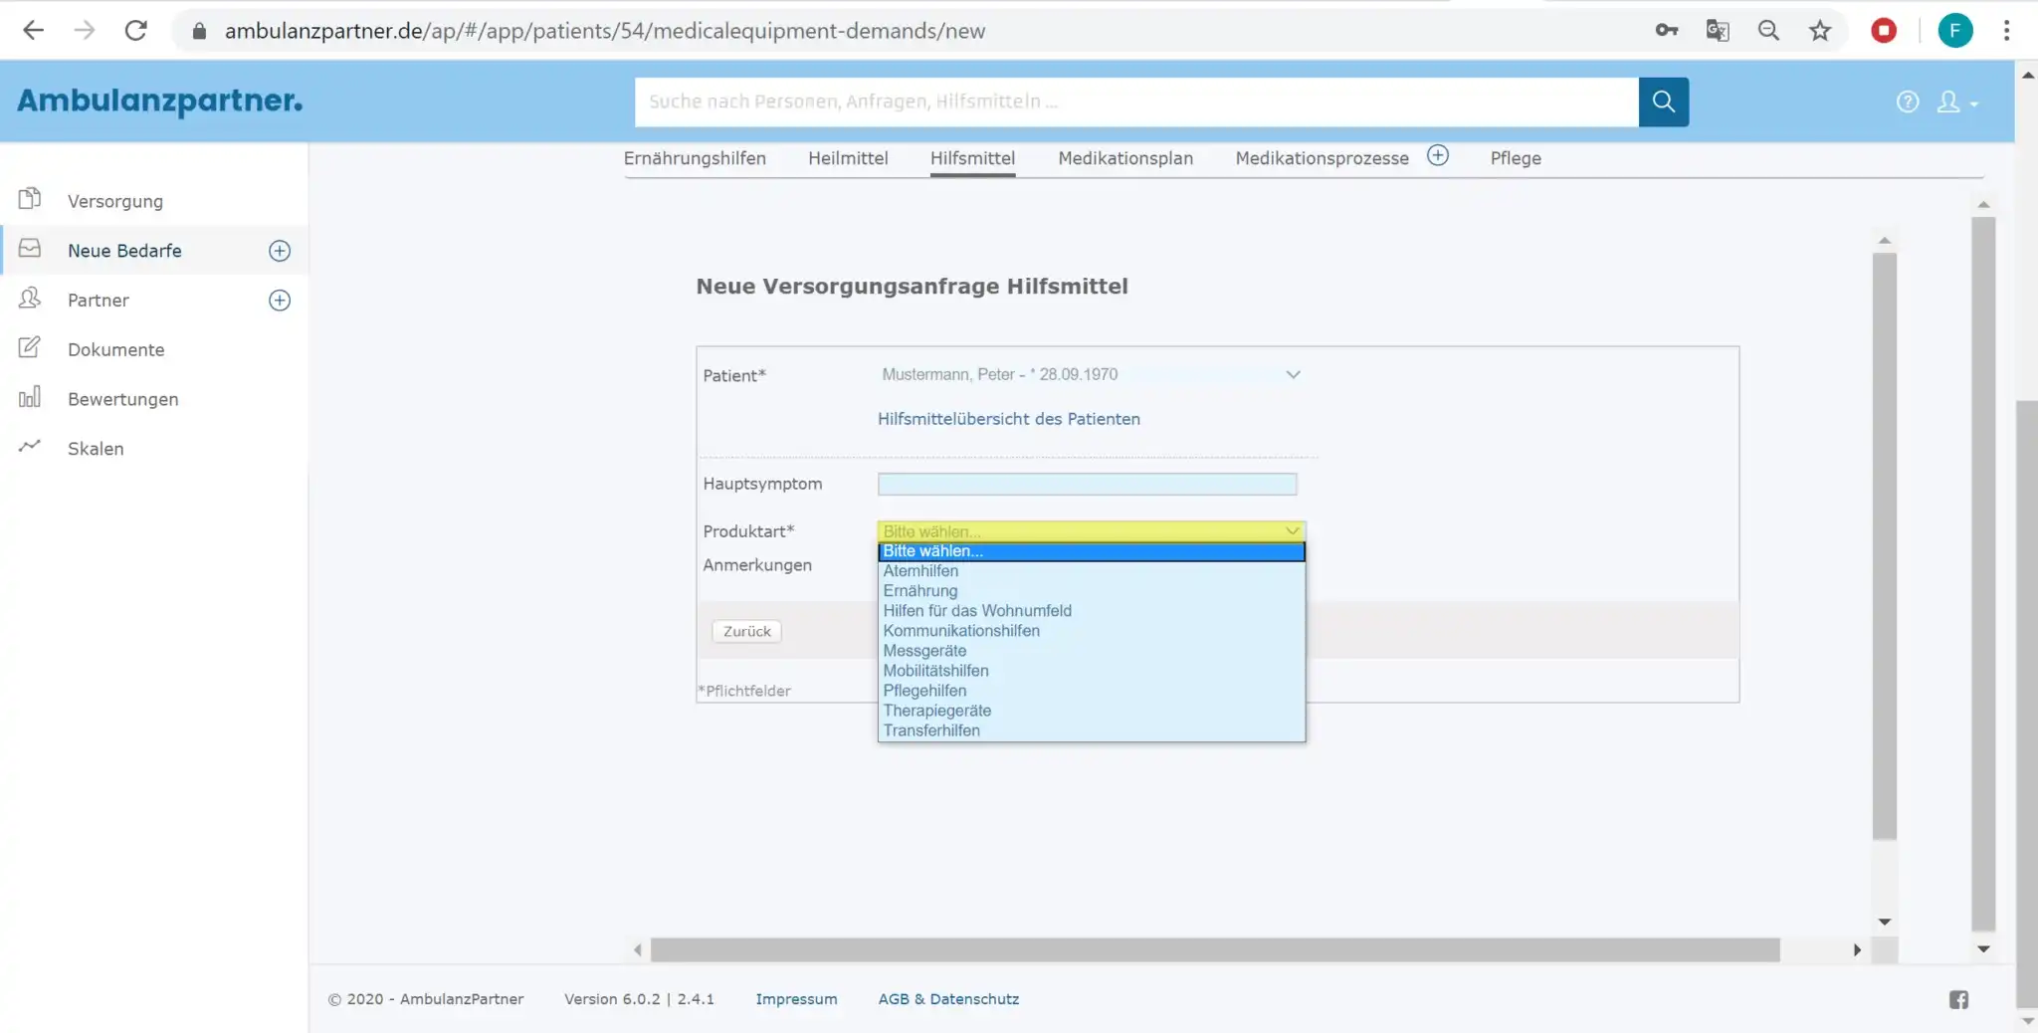
Task: Open the Impressum footer link
Action: click(x=796, y=999)
